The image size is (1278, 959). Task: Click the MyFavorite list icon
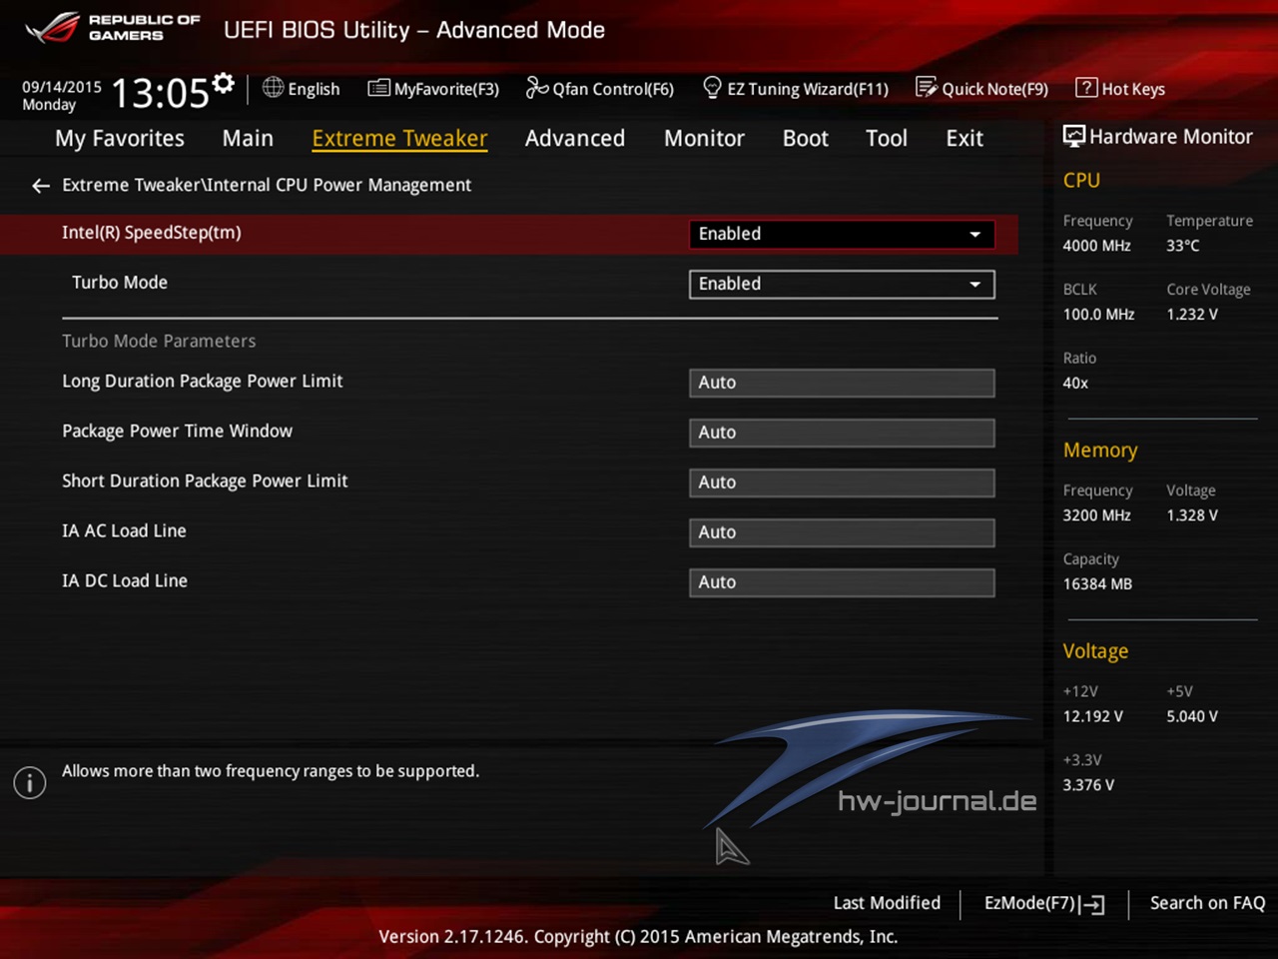[x=378, y=88]
